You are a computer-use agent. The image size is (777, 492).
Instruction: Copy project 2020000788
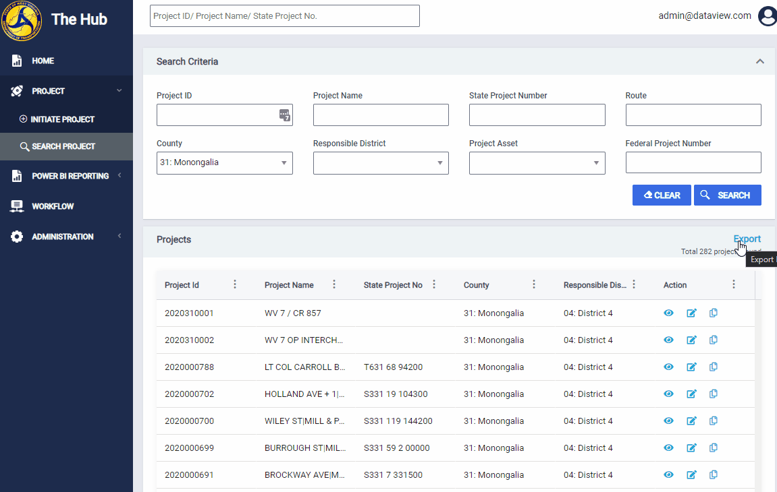point(713,367)
